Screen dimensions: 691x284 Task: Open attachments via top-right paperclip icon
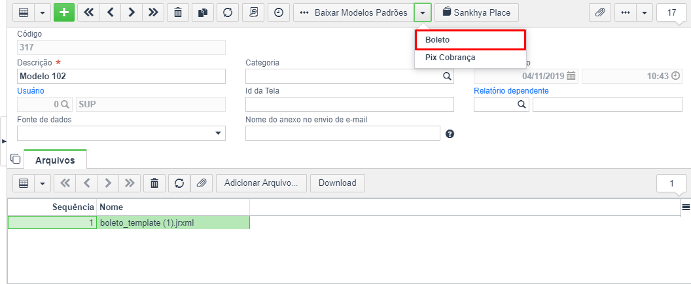click(600, 13)
